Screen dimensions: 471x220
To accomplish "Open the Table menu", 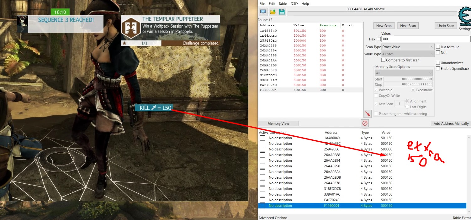I will click(283, 4).
